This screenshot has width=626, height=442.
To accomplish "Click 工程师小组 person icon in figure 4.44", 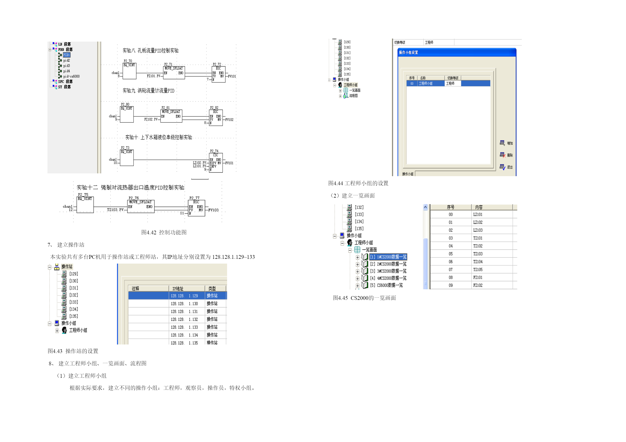I will pyautogui.click(x=340, y=85).
